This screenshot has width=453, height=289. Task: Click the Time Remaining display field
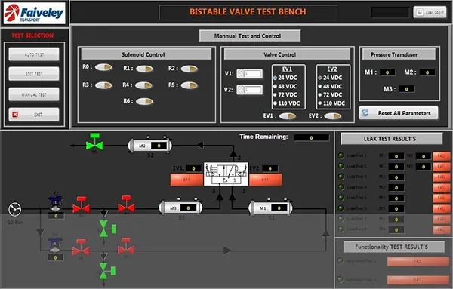click(x=311, y=138)
